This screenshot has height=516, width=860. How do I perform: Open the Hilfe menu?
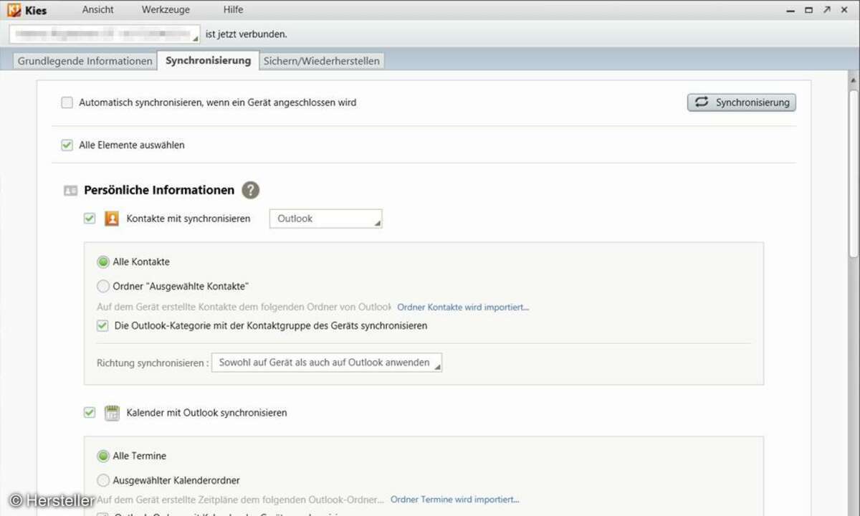(233, 10)
